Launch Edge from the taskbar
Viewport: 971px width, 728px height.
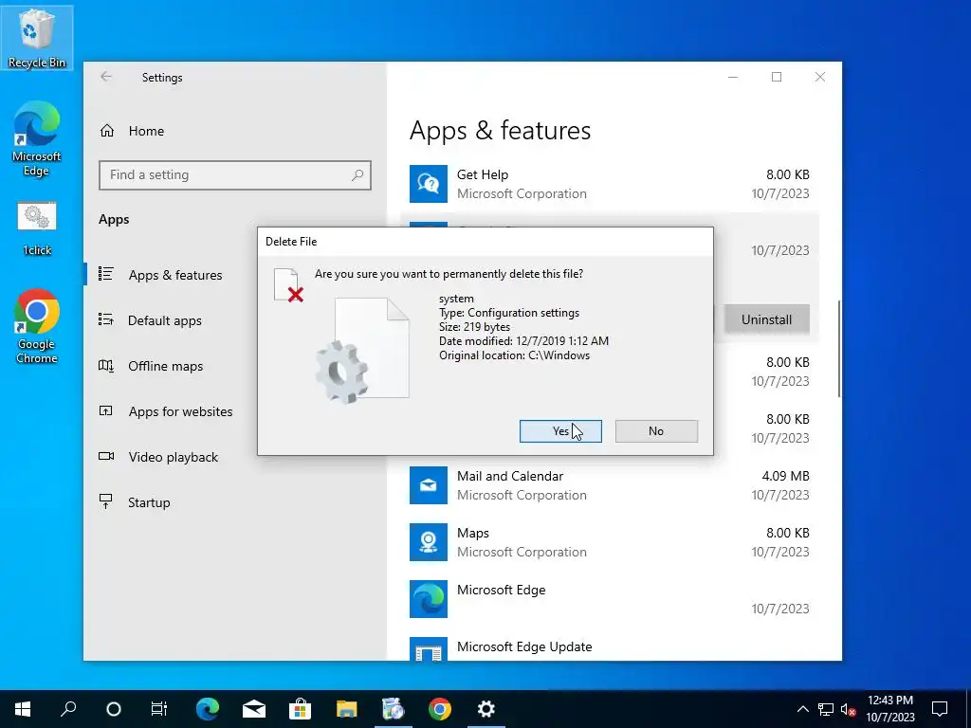[208, 709]
